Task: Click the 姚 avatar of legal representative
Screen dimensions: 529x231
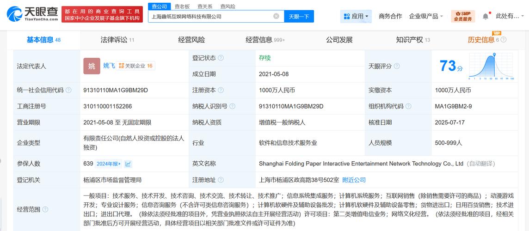Action: 92,66
